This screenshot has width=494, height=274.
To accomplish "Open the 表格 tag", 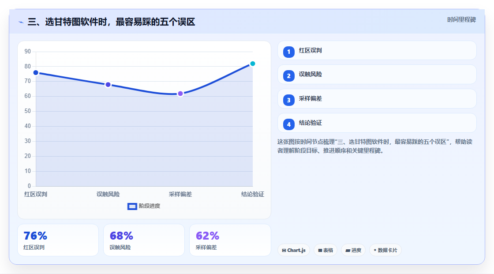I will click(326, 250).
